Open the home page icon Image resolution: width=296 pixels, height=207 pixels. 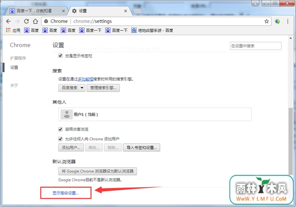[x=36, y=21]
